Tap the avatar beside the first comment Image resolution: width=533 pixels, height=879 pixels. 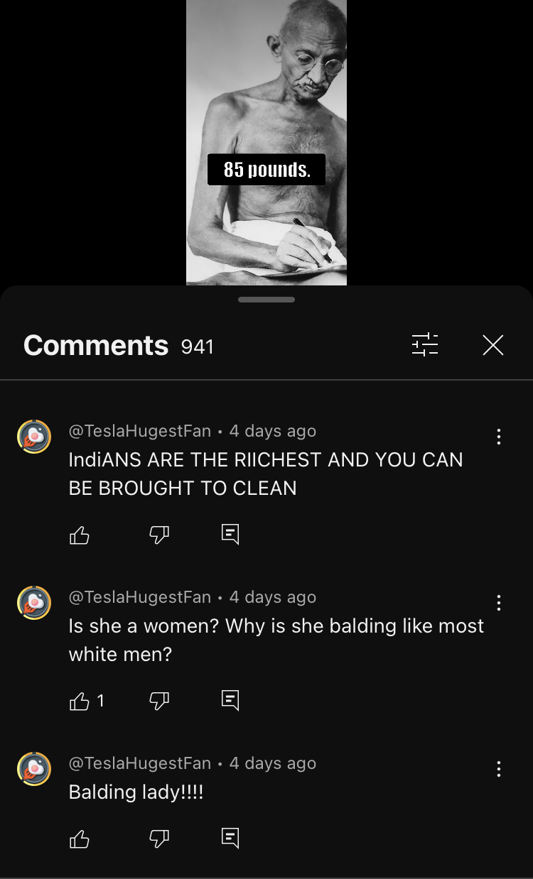(34, 437)
